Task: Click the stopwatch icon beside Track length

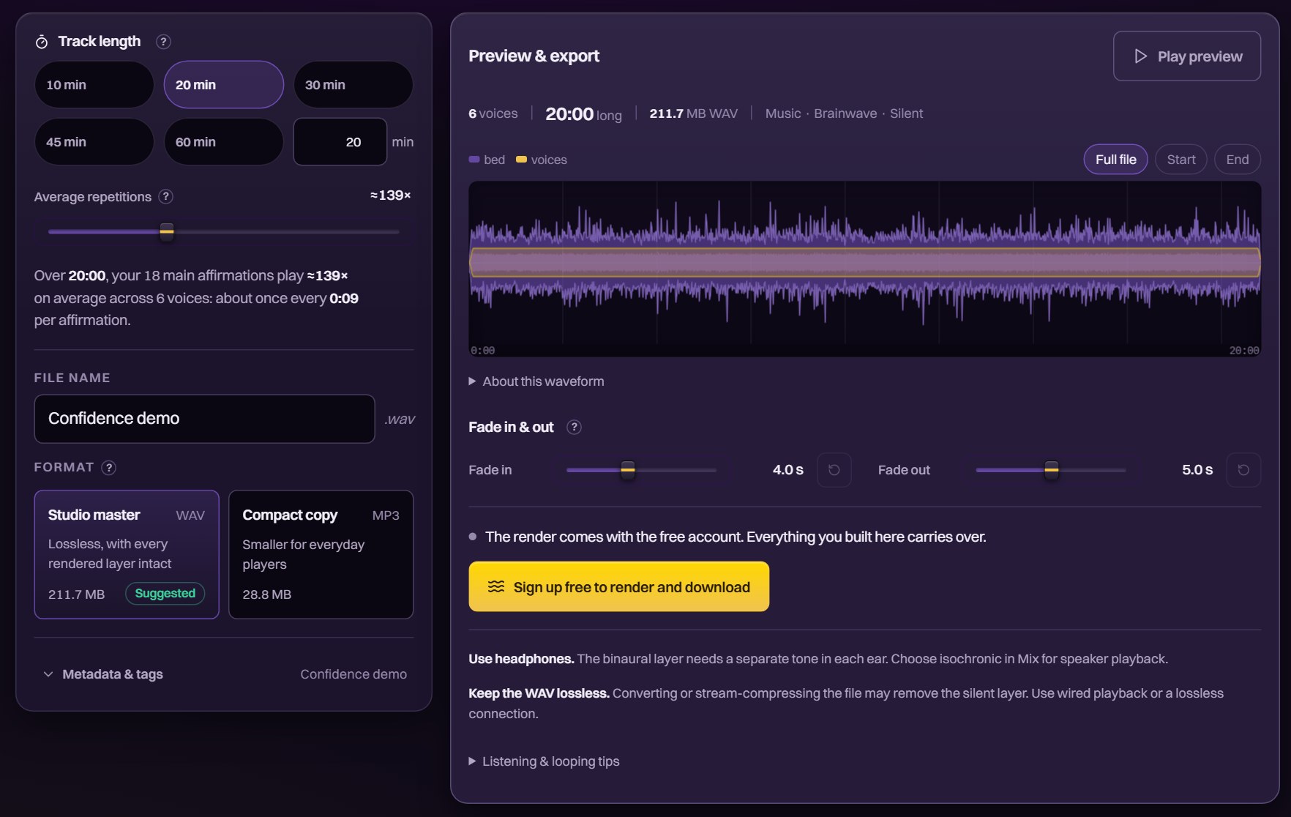Action: pos(42,42)
